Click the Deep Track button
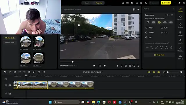The height and width of the screenshot is (105, 186). [159, 55]
